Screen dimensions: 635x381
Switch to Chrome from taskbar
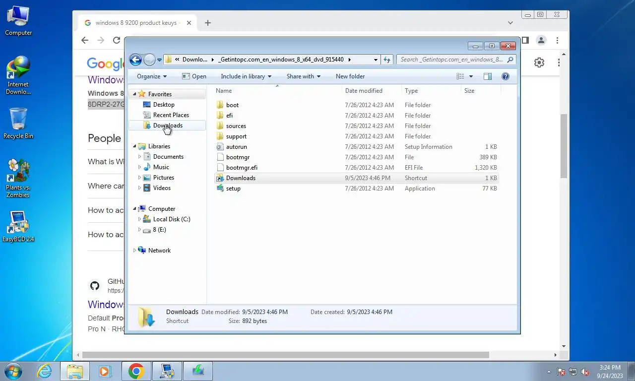(136, 371)
